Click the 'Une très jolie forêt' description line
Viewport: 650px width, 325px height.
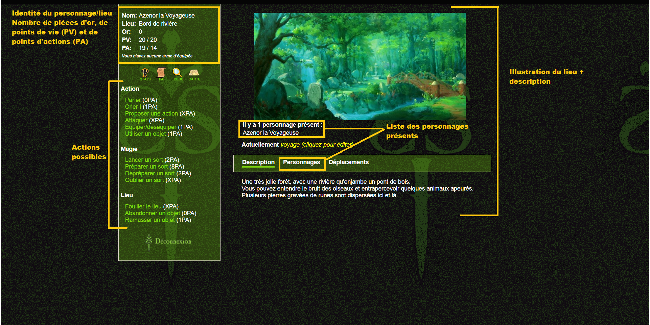[x=326, y=182]
